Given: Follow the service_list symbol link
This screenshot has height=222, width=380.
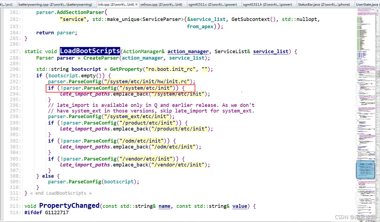Looking at the screenshot, I should pyautogui.click(x=271, y=51).
